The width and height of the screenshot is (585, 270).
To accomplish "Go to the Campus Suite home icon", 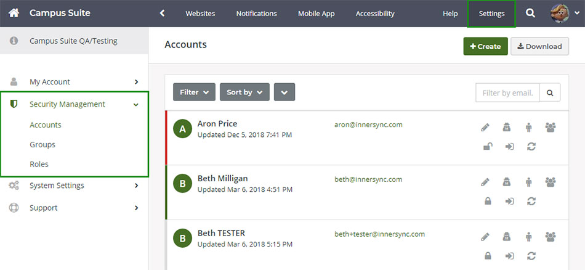I will click(x=14, y=13).
